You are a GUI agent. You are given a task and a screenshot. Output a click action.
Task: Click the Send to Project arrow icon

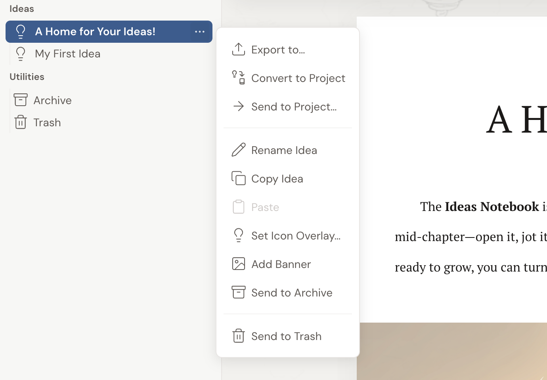238,106
